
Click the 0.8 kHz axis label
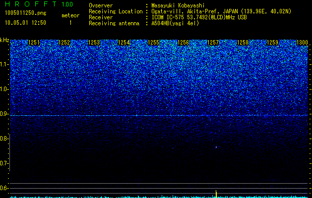[4, 139]
